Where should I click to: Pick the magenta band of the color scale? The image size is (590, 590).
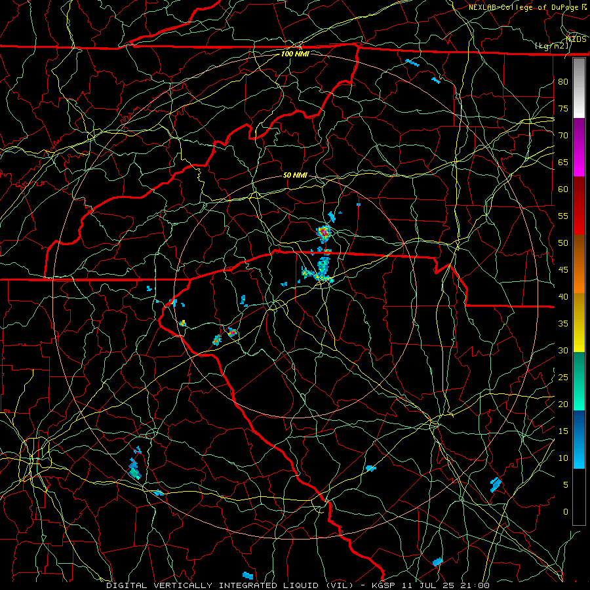pyautogui.click(x=579, y=147)
